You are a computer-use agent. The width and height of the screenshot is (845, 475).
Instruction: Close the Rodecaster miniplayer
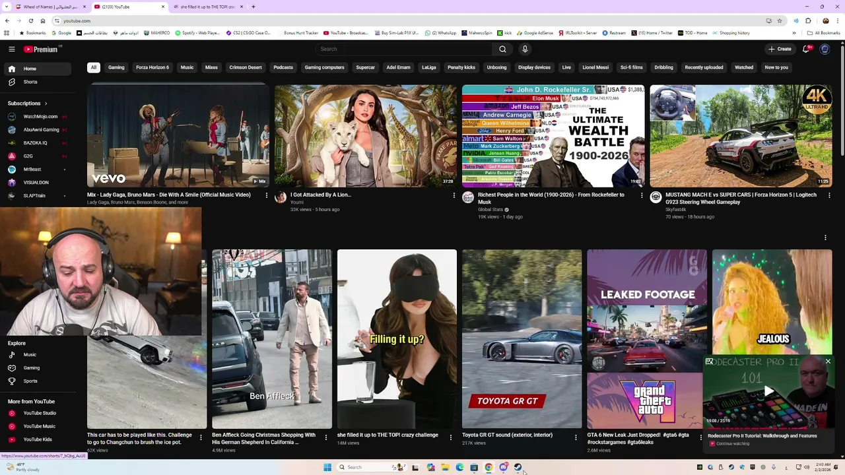tap(828, 362)
